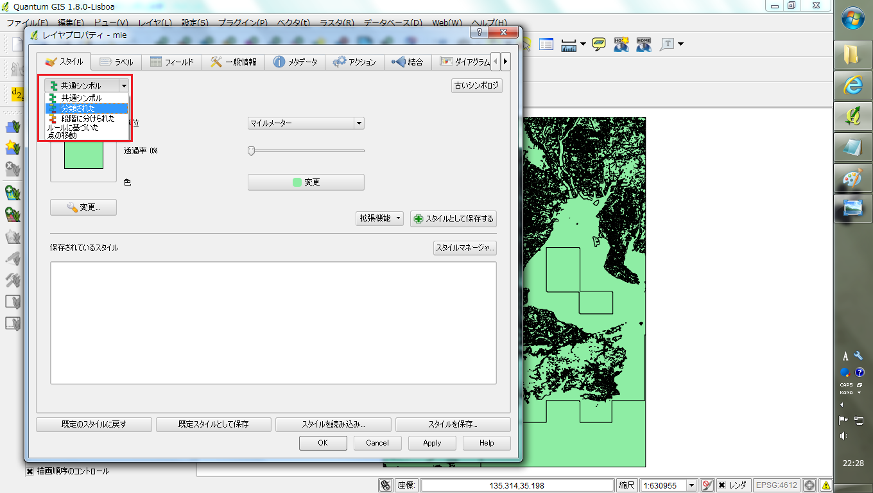Click the スタイルマネージャ button
This screenshot has width=873, height=493.
point(465,248)
